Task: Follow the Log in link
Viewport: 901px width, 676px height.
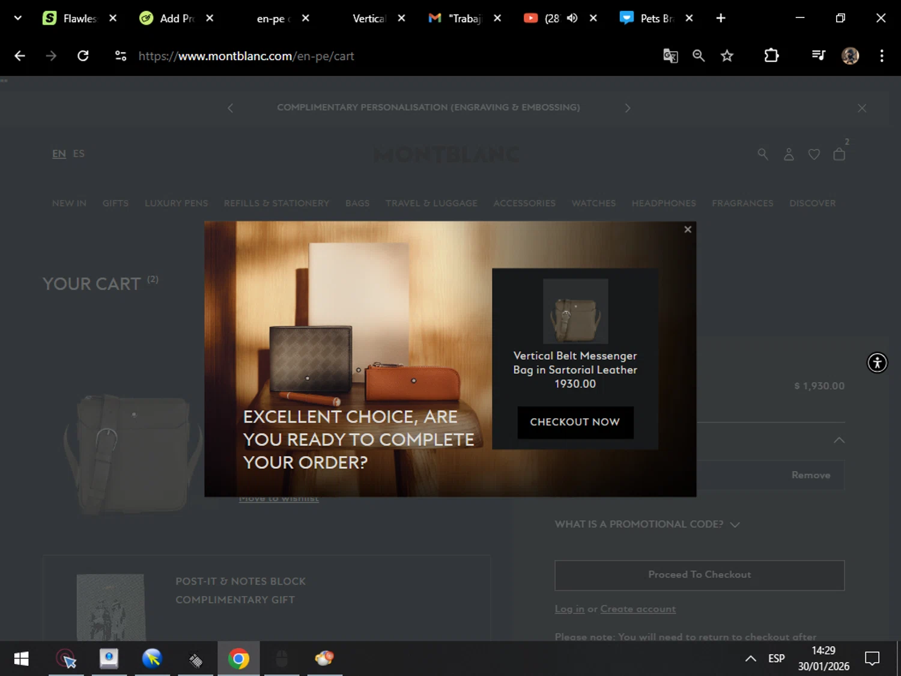Action: tap(569, 609)
